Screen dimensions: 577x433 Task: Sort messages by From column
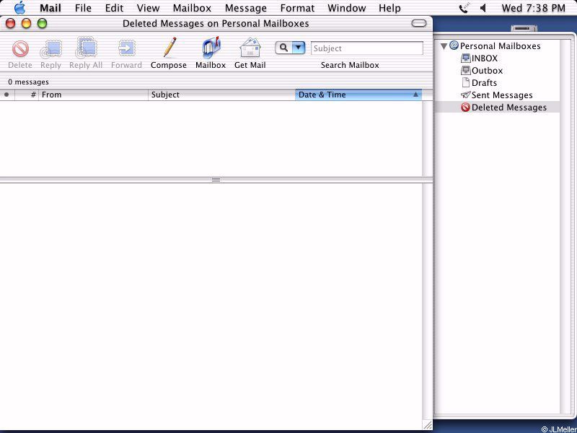94,95
